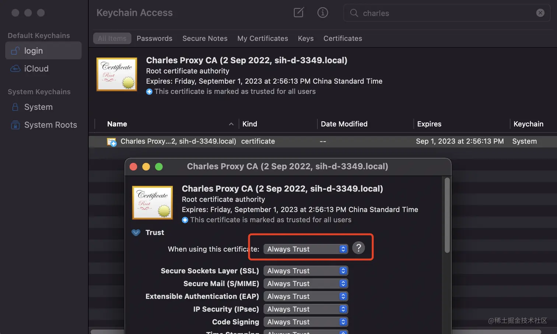Image resolution: width=557 pixels, height=334 pixels.
Task: Click the Trust section label
Action: click(155, 233)
